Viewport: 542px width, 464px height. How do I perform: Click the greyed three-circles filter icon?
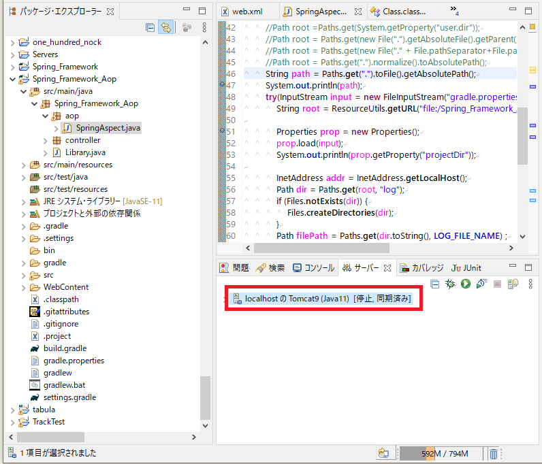click(187, 28)
